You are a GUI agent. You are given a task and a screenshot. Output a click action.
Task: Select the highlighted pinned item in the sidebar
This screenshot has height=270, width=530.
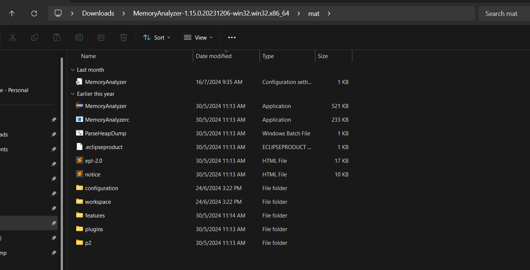point(28,223)
